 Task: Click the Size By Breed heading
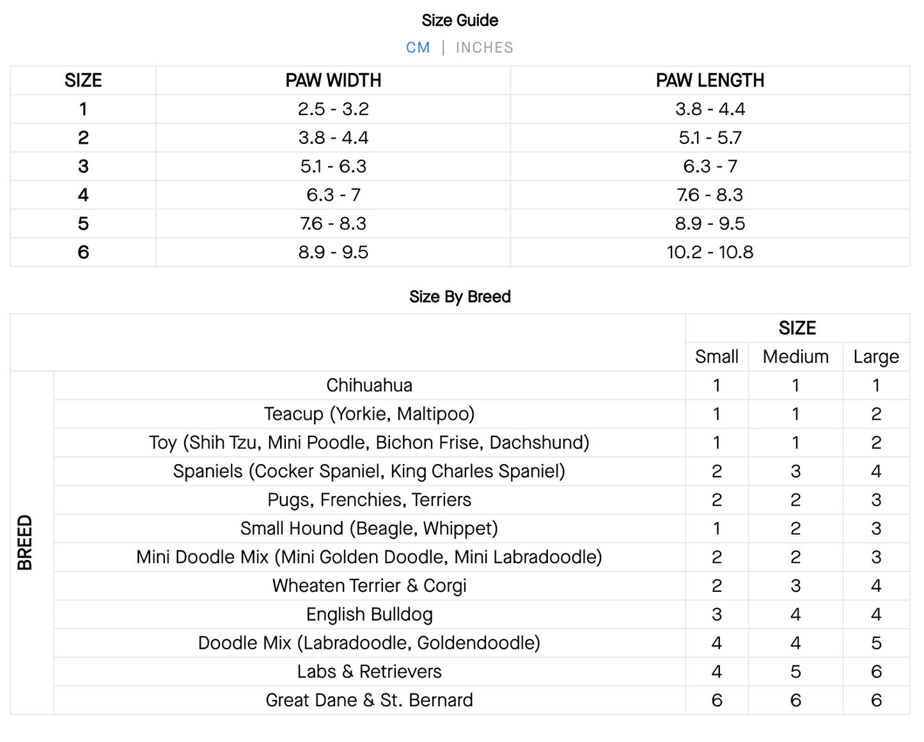tap(460, 297)
